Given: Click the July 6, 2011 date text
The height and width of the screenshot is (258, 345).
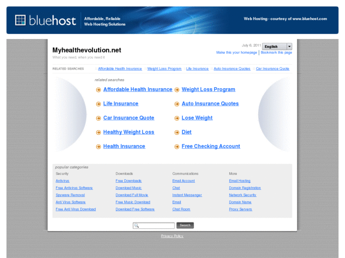Looking at the screenshot, I should click(251, 45).
